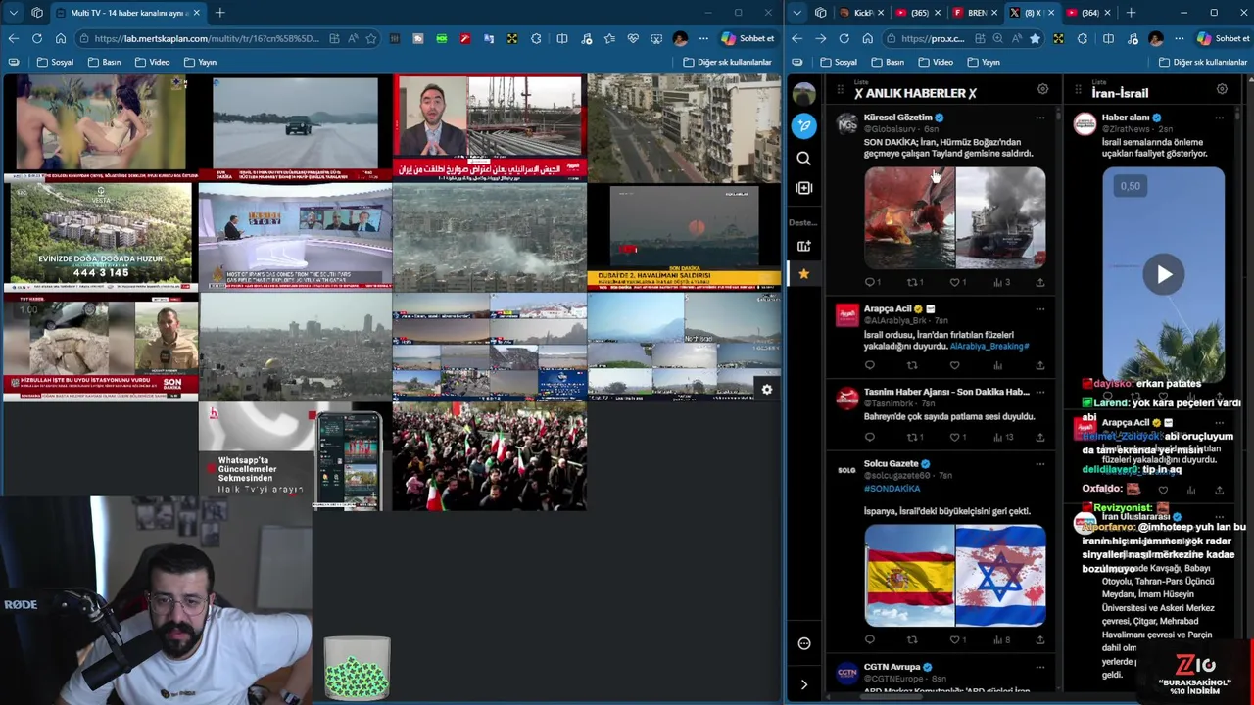Open Spain and Israel flags image
Image resolution: width=1254 pixels, height=705 pixels.
point(955,576)
